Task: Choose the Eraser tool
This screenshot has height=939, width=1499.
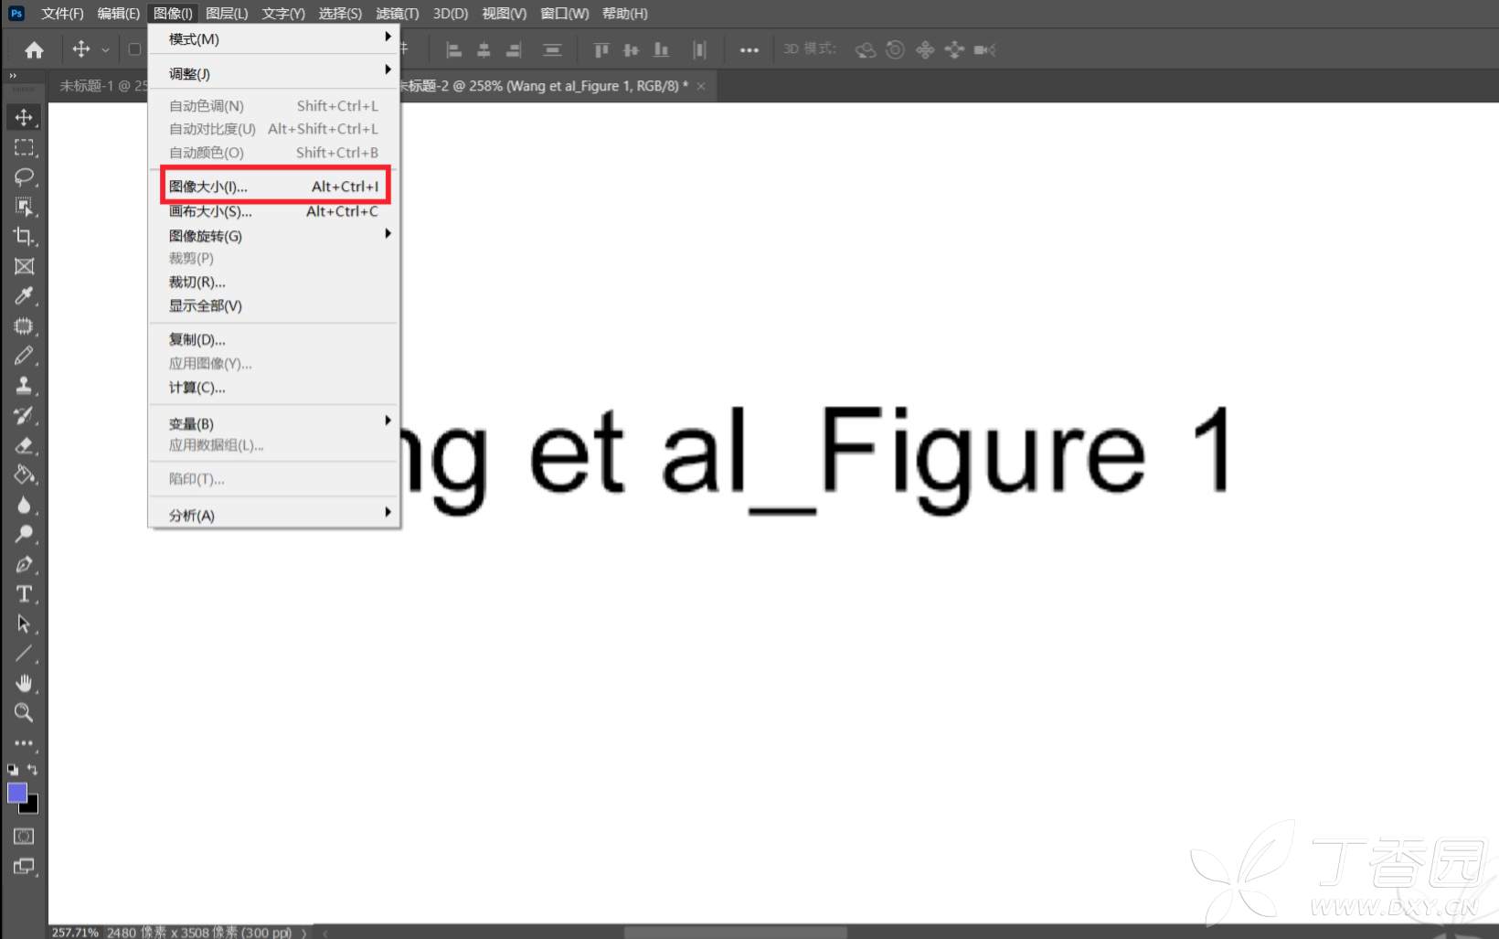Action: pyautogui.click(x=24, y=445)
